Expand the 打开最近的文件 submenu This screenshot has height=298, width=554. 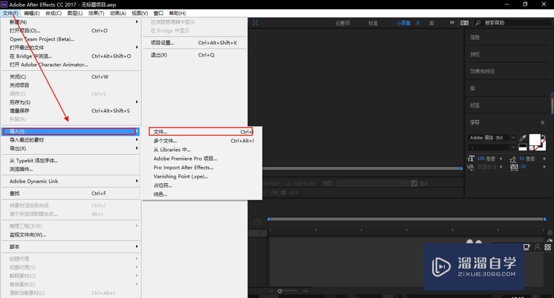pos(137,47)
